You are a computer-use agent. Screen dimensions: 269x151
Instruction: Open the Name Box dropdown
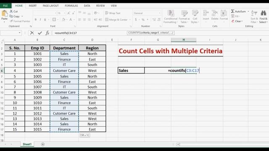click(x=20, y=33)
